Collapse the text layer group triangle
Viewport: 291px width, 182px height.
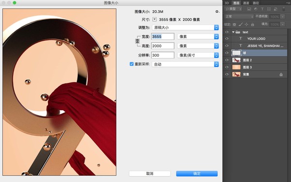click(x=233, y=32)
